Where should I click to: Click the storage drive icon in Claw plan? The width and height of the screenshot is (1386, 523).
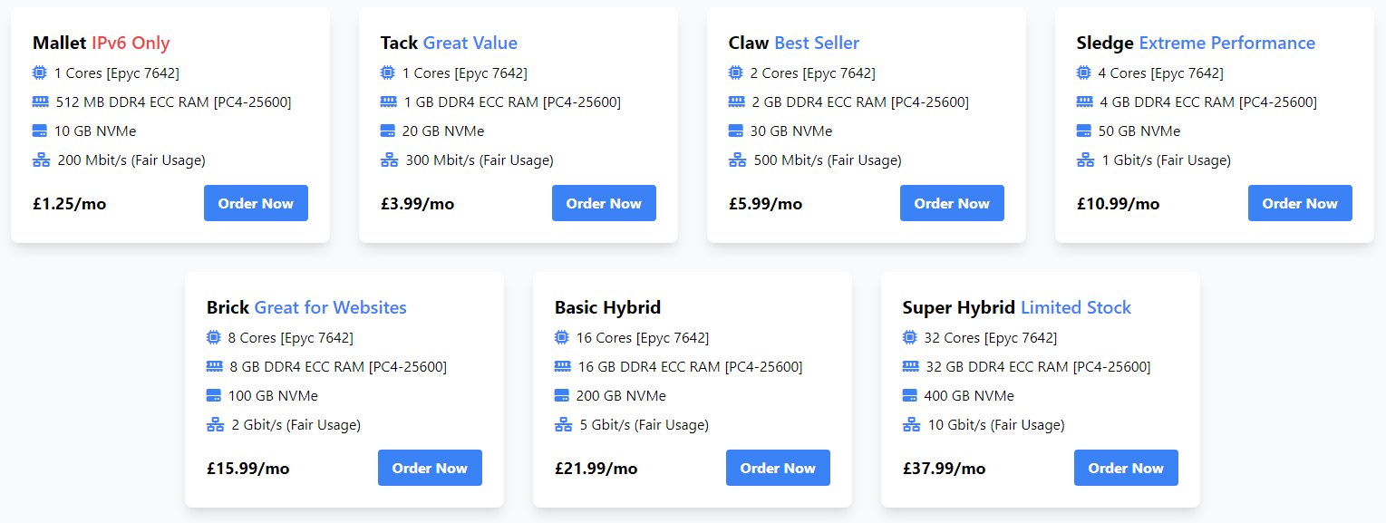(x=736, y=131)
